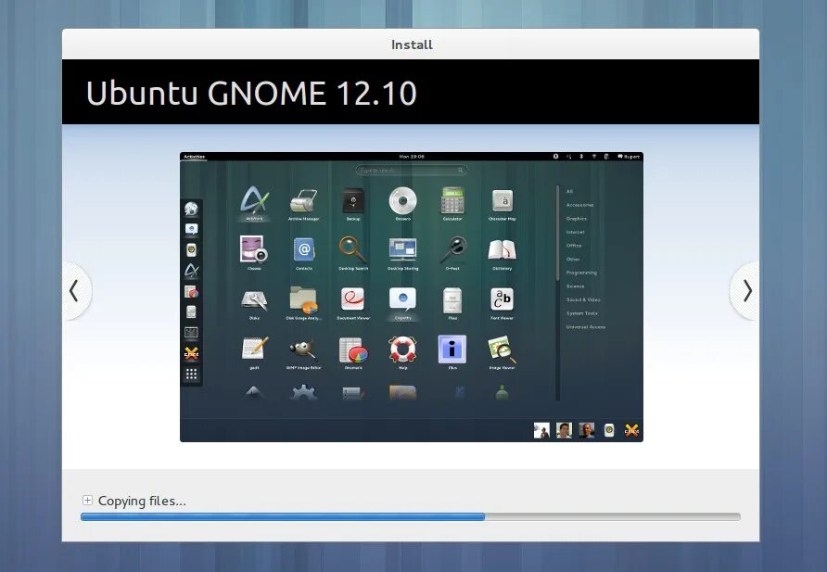Screen dimensions: 827x572
Task: Click the Help lifebuoy icon
Action: [403, 349]
